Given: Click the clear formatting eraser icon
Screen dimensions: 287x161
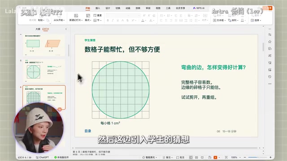Looking at the screenshot, I should pos(154,16).
